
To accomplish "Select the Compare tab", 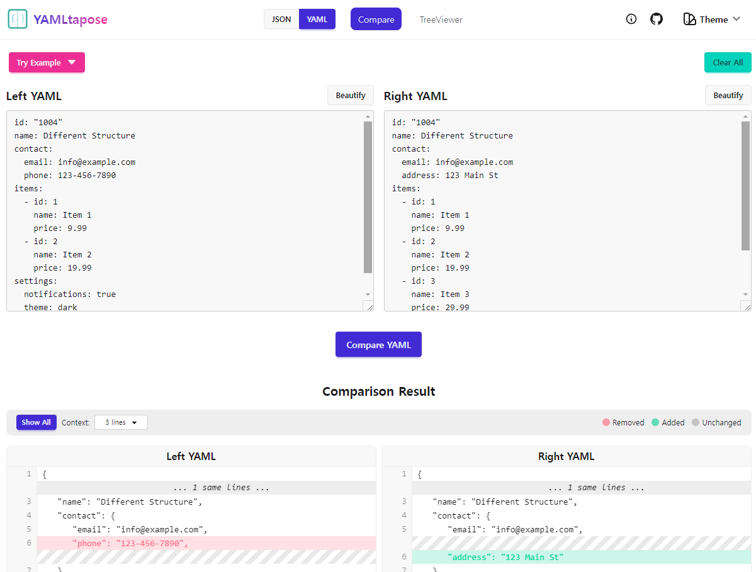I will point(376,20).
